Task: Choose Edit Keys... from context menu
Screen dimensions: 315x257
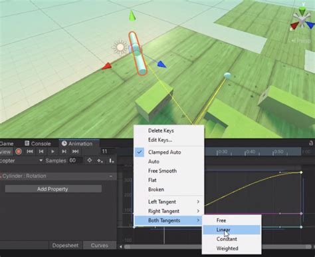Action: [x=169, y=140]
